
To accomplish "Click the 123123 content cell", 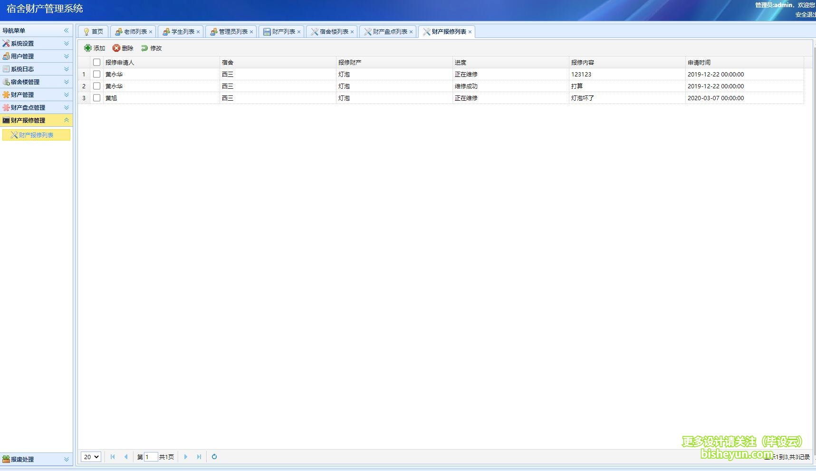I will (627, 74).
